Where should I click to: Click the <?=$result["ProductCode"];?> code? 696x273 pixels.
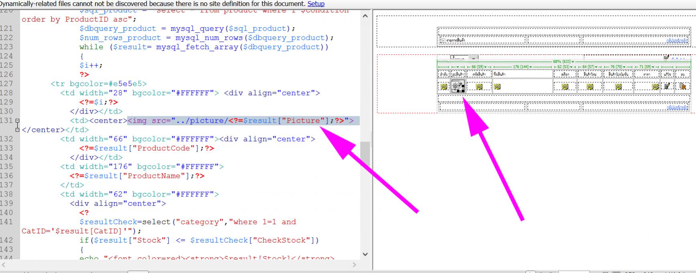pos(147,148)
